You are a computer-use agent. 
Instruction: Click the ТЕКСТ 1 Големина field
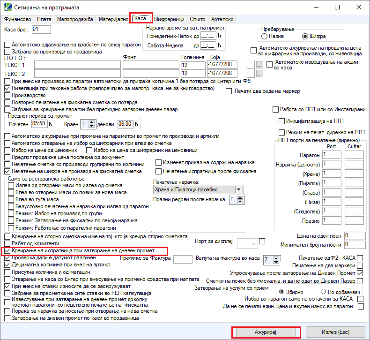pos(193,65)
